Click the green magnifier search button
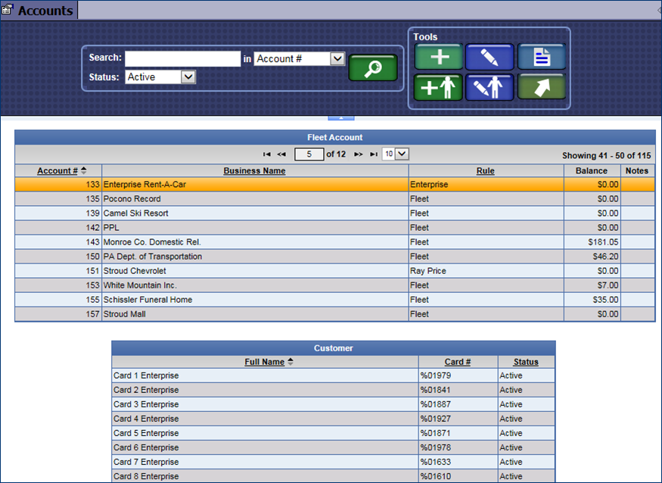662x483 pixels. coord(372,68)
